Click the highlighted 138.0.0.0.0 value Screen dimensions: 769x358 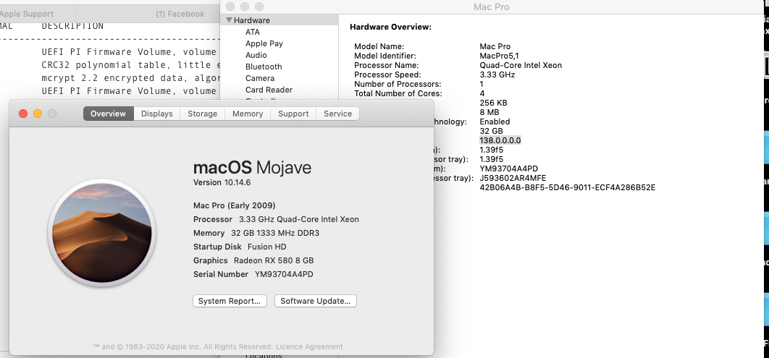500,140
